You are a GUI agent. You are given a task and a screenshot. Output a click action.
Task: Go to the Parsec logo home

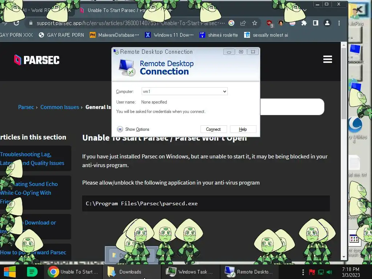click(x=37, y=60)
